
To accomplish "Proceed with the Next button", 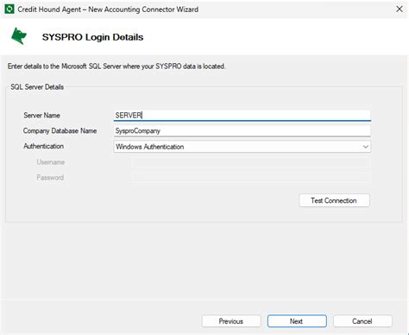I will pyautogui.click(x=297, y=321).
